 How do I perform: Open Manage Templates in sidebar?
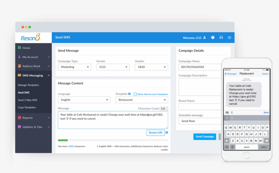click(x=28, y=85)
